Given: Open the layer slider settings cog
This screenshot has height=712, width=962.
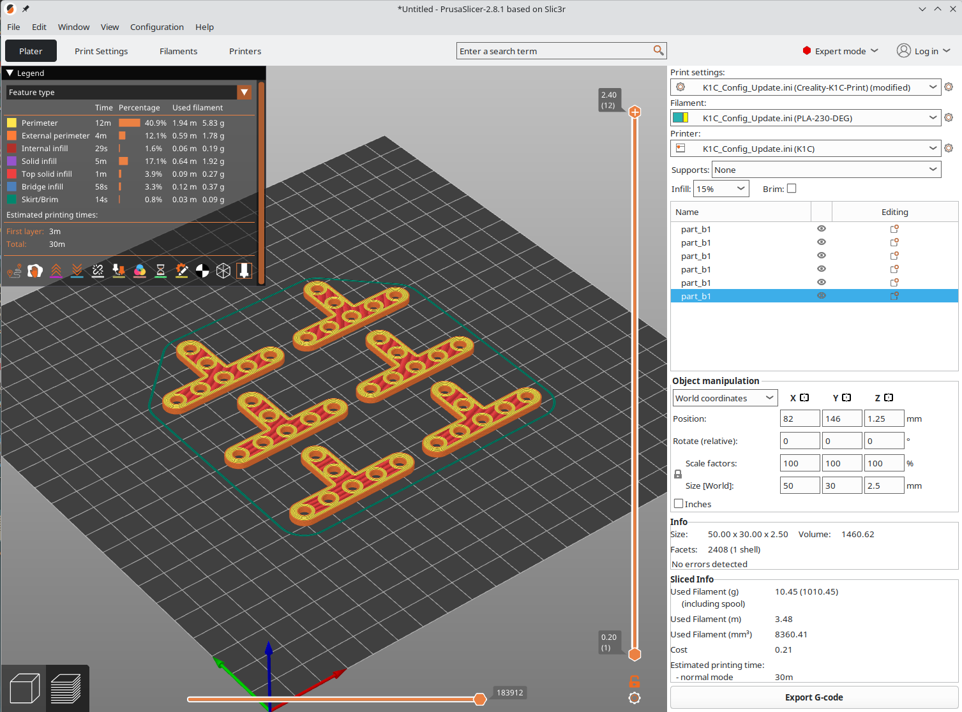Looking at the screenshot, I should coord(635,698).
